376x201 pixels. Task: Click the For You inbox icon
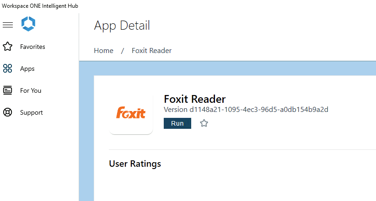coord(8,90)
